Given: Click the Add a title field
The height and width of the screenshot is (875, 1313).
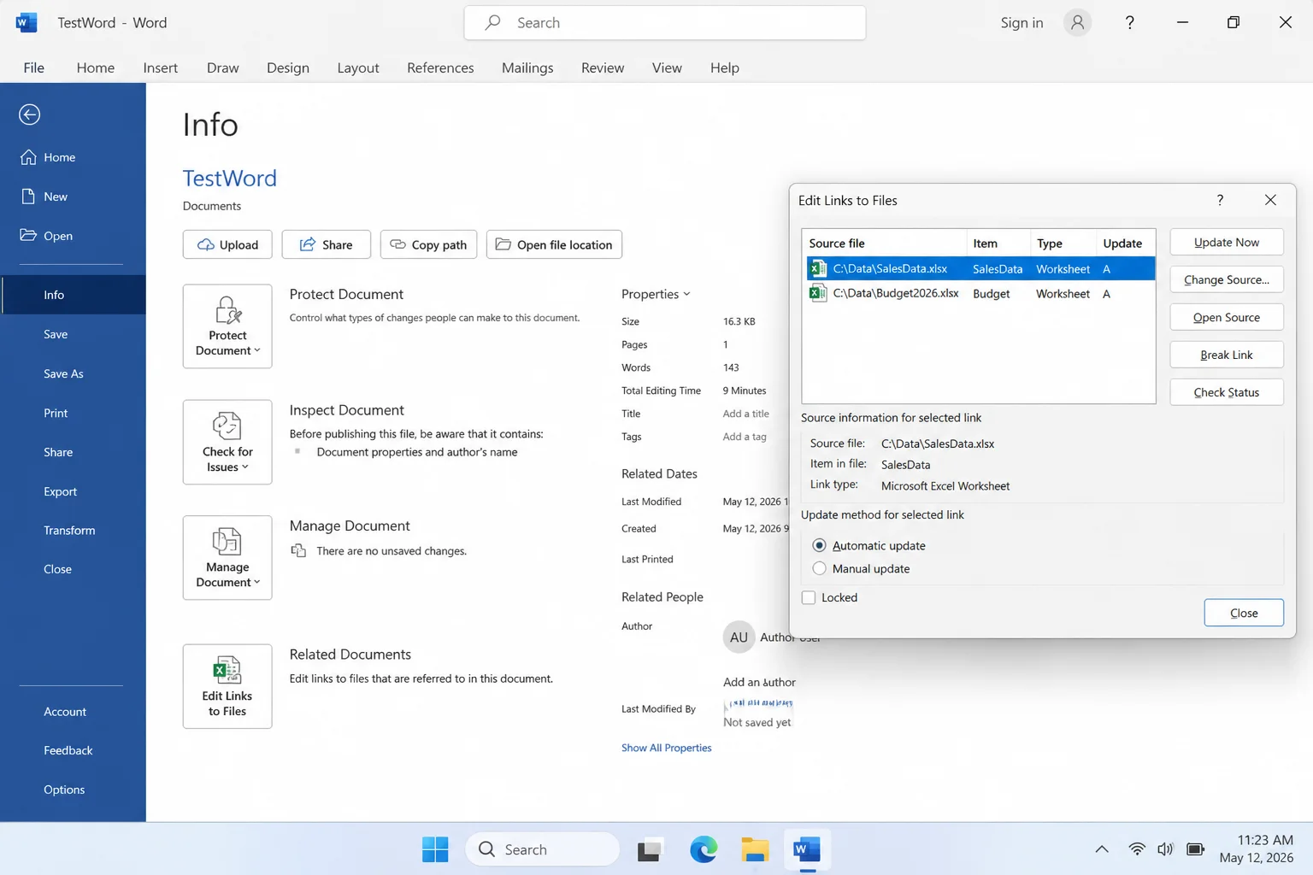Looking at the screenshot, I should tap(746, 414).
